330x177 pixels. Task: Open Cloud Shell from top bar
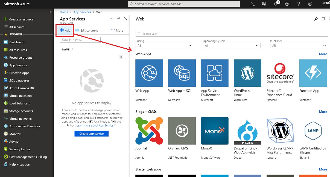click(253, 4)
